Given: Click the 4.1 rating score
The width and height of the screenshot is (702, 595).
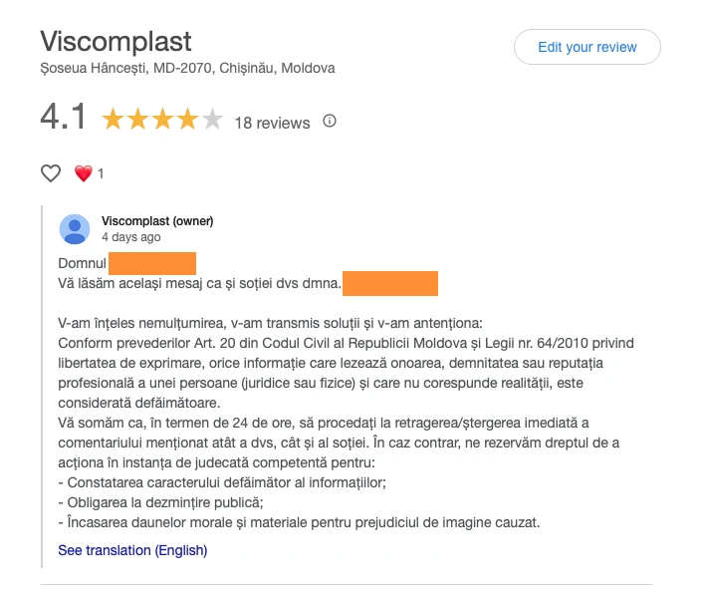Looking at the screenshot, I should click(64, 119).
